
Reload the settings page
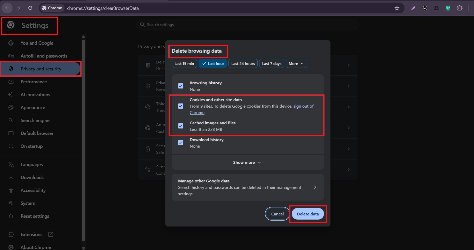click(30, 8)
